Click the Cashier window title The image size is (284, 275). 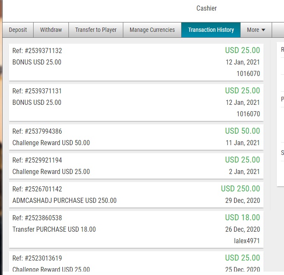[207, 8]
